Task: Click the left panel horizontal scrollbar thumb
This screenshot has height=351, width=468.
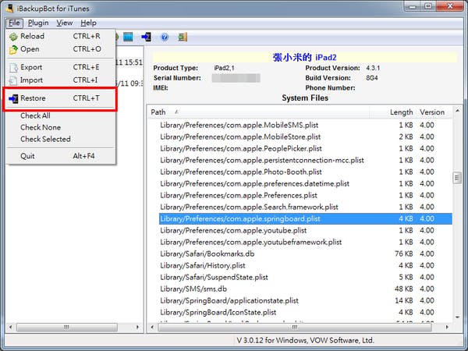Action: [x=67, y=327]
